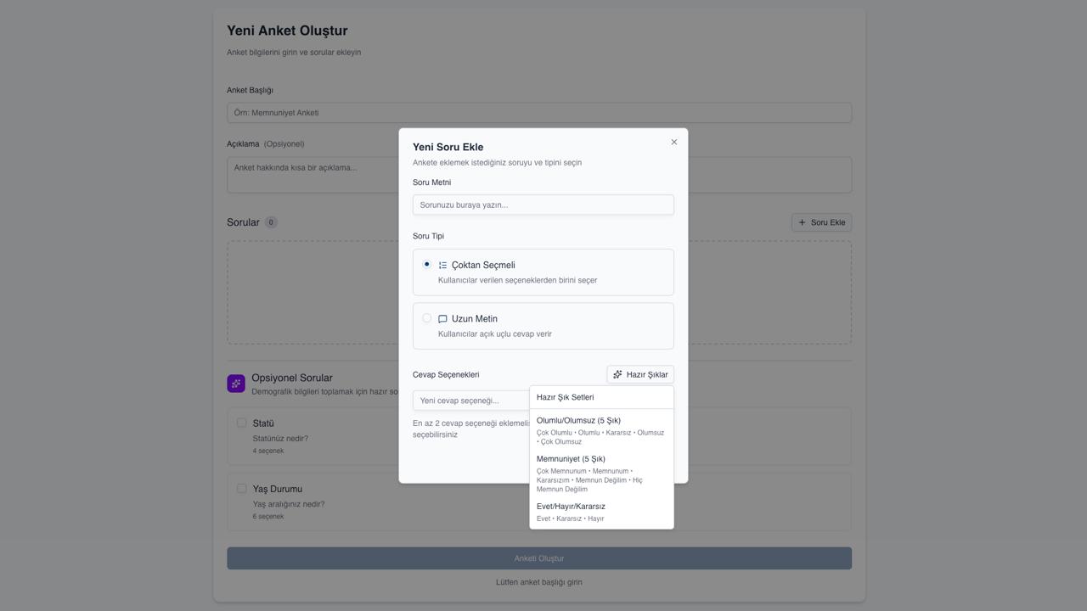Enable the Statü checkbox
Screen dimensions: 1087x611
tap(242, 423)
